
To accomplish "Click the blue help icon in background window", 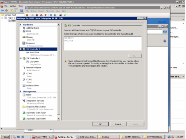I will click(x=165, y=41).
